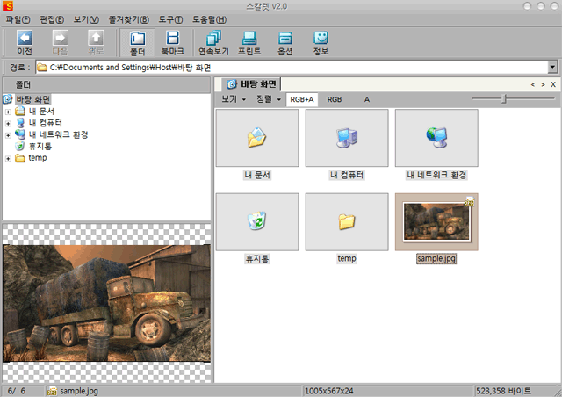Click the 6/ 6 counter in status bar
Screen dimensions: 562x397
17,391
